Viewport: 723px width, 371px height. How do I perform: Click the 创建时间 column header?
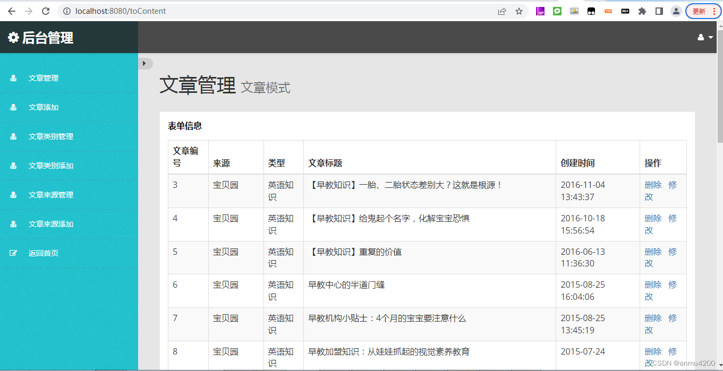click(x=577, y=163)
